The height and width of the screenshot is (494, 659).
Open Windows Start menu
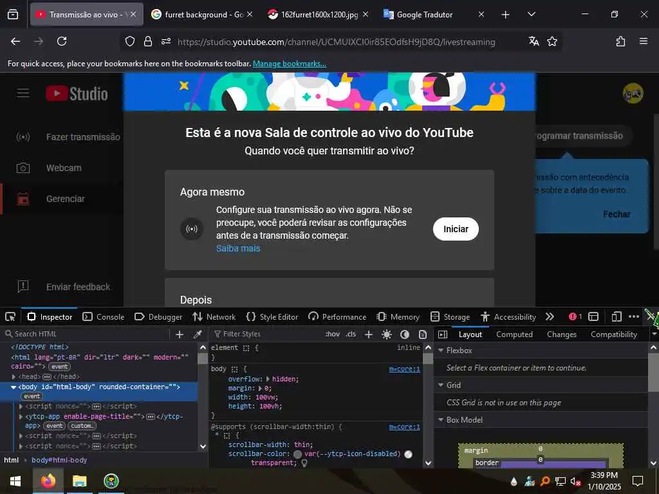click(x=15, y=481)
